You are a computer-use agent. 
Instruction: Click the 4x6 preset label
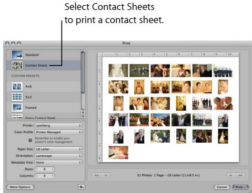(x=28, y=87)
